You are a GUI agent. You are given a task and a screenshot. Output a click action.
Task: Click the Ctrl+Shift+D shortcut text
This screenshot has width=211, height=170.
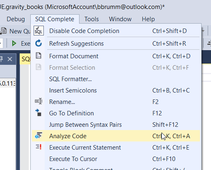tap(170, 31)
